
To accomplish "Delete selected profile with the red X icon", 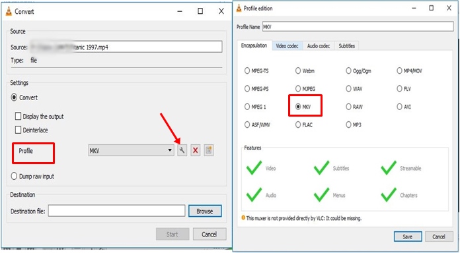I will (x=196, y=150).
